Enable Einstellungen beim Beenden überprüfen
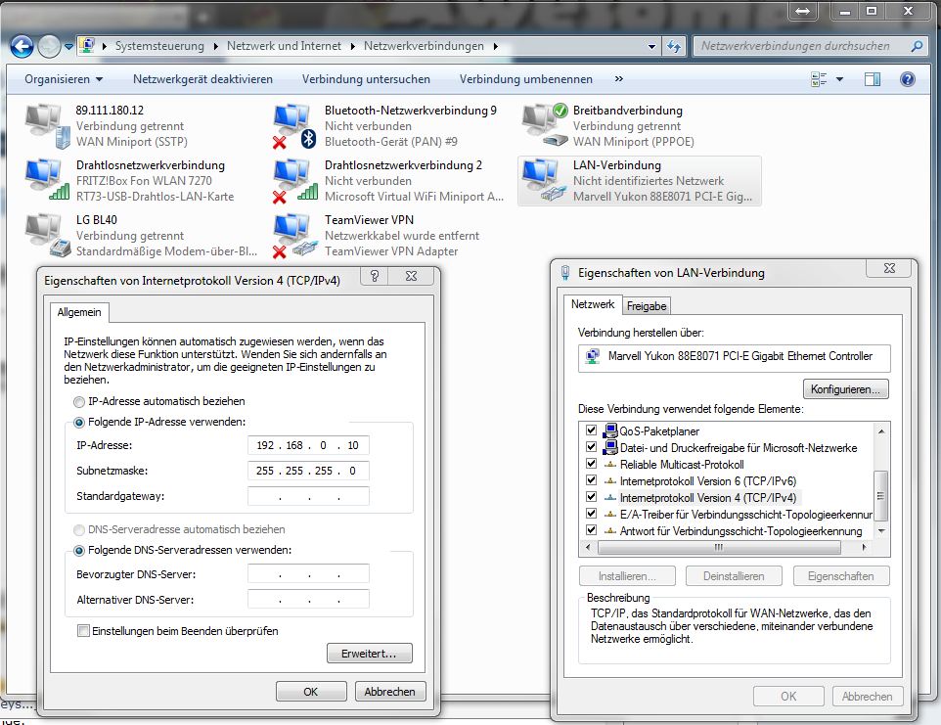 coord(83,631)
